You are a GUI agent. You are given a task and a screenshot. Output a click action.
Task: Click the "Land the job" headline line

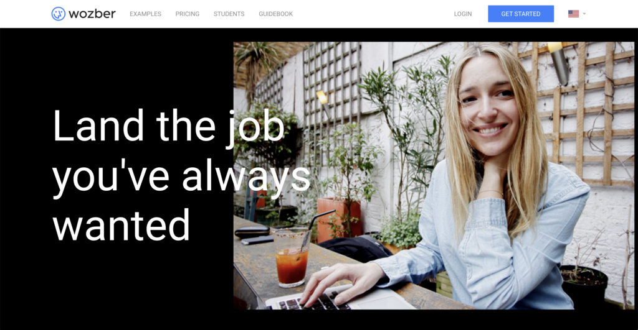pos(168,126)
